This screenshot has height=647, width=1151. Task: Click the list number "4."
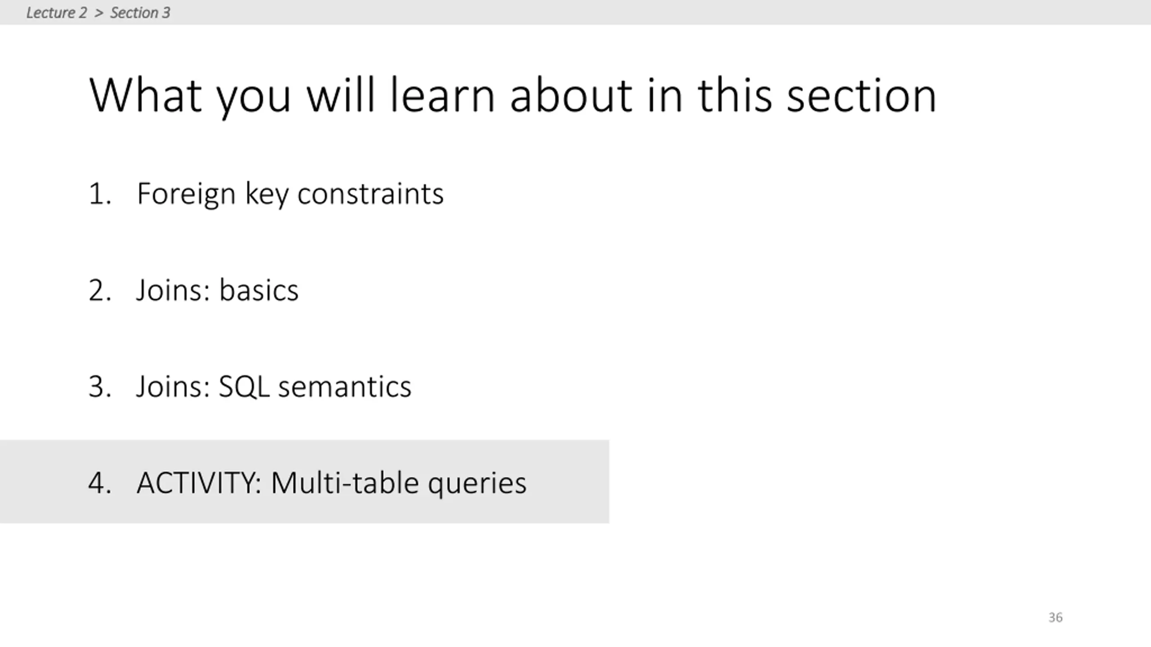click(x=100, y=483)
